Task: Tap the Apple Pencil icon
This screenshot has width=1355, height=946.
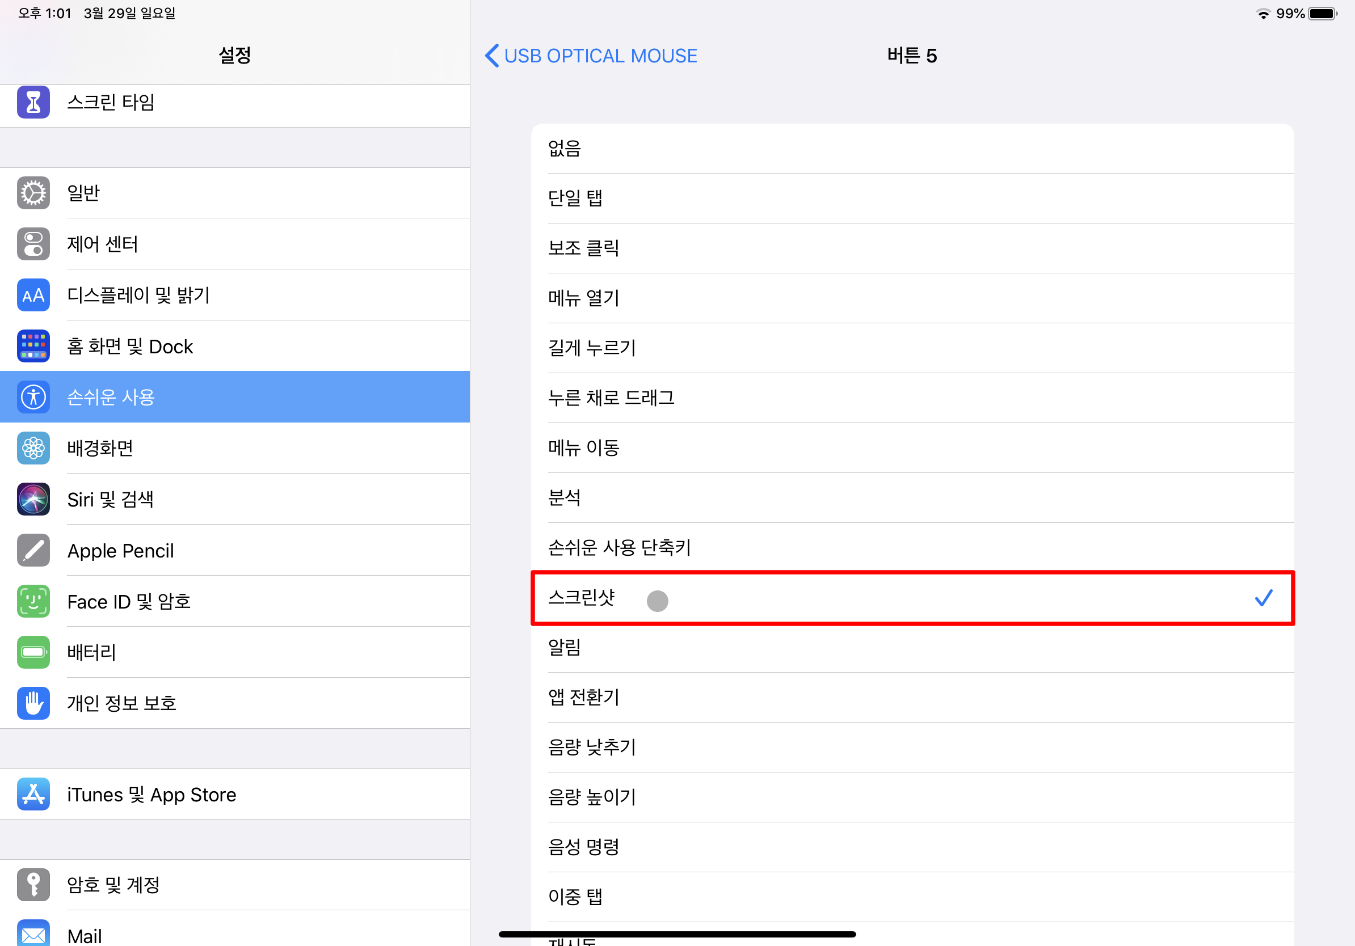Action: [x=33, y=550]
